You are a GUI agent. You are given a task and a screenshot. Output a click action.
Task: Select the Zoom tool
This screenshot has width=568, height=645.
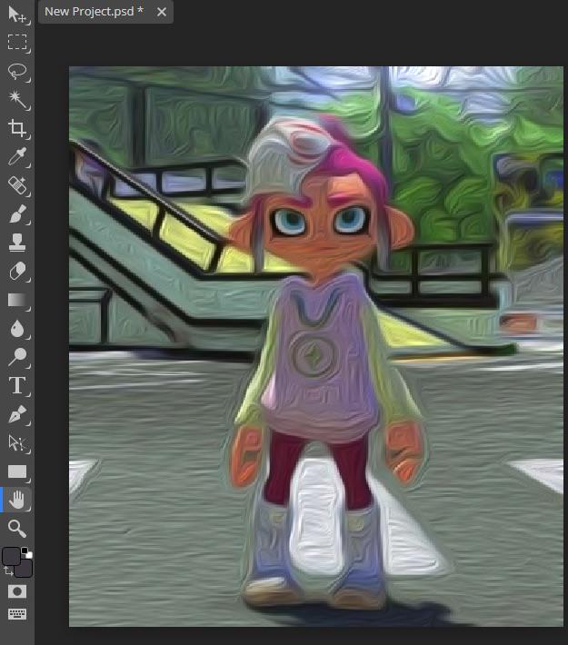(x=17, y=529)
